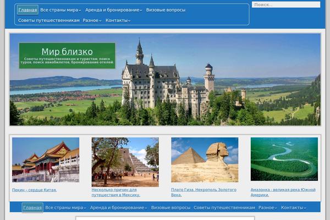Follow the link Плато Гиза. Некрополь Золотого Века

(204, 192)
